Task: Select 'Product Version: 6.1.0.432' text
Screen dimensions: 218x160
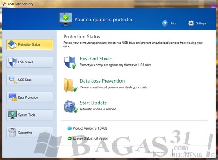Action: tap(90, 128)
